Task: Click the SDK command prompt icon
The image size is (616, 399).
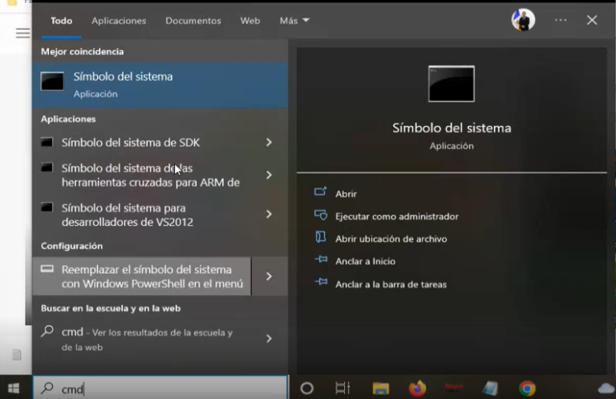Action: click(47, 142)
